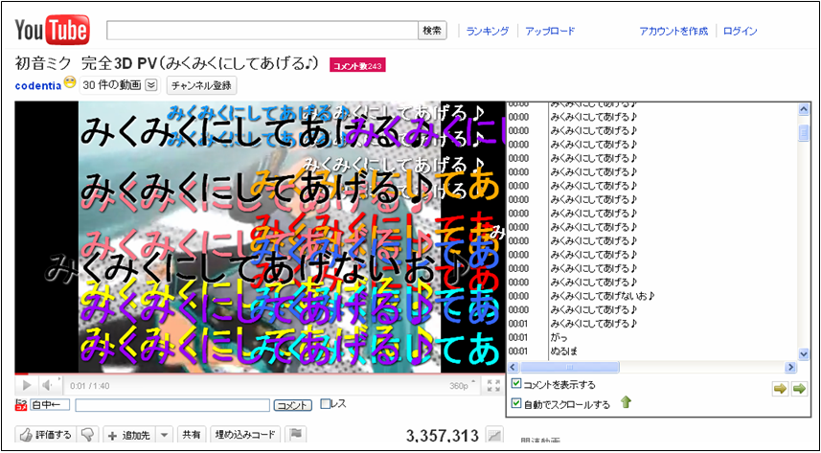Toggle 自動でスクロールする checkbox
The height and width of the screenshot is (453, 821).
[x=516, y=403]
